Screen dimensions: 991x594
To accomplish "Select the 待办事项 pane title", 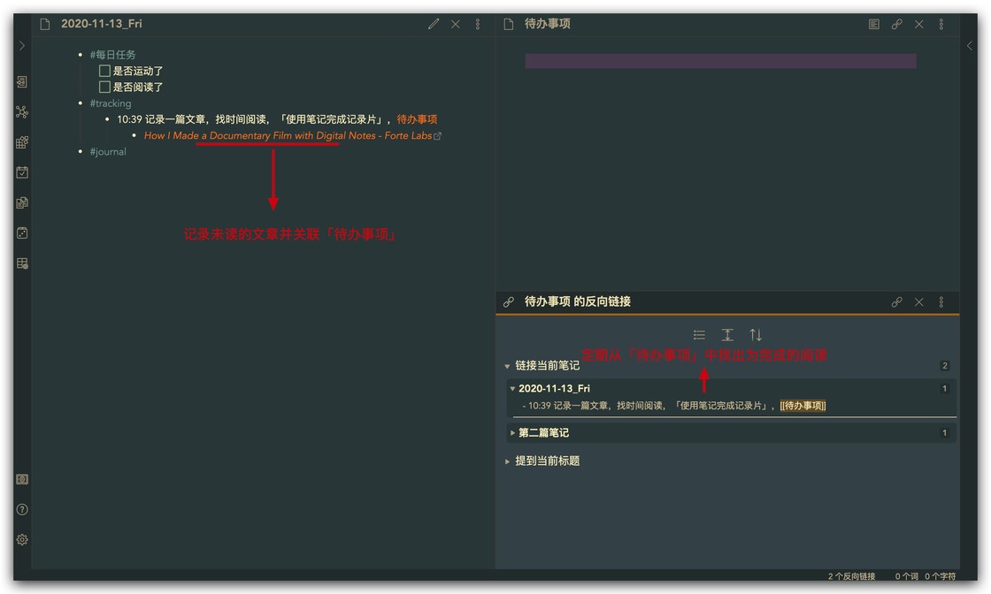I will tap(548, 24).
